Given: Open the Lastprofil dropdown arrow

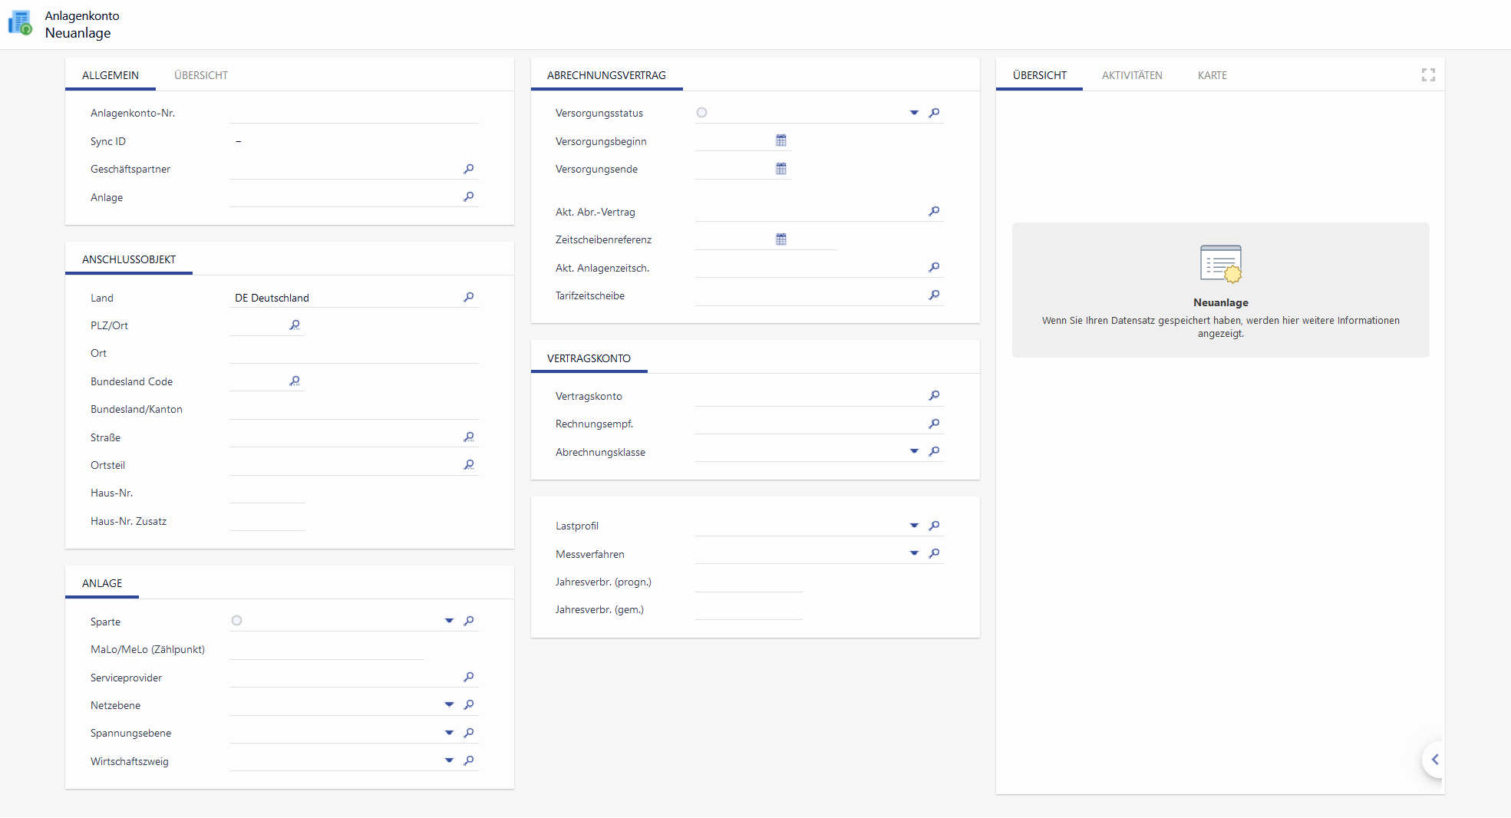Looking at the screenshot, I should (x=914, y=526).
